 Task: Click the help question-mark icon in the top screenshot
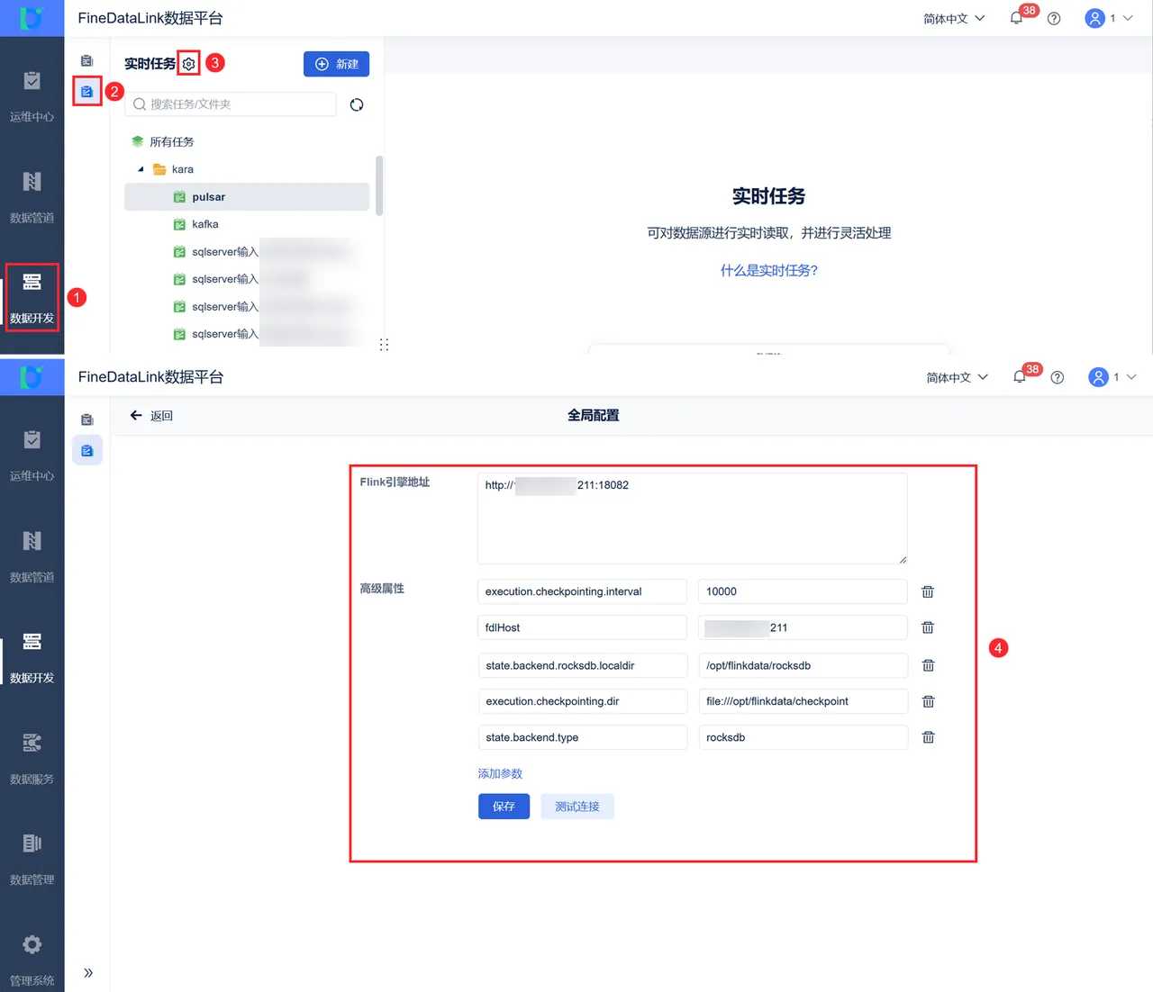pos(1054,18)
